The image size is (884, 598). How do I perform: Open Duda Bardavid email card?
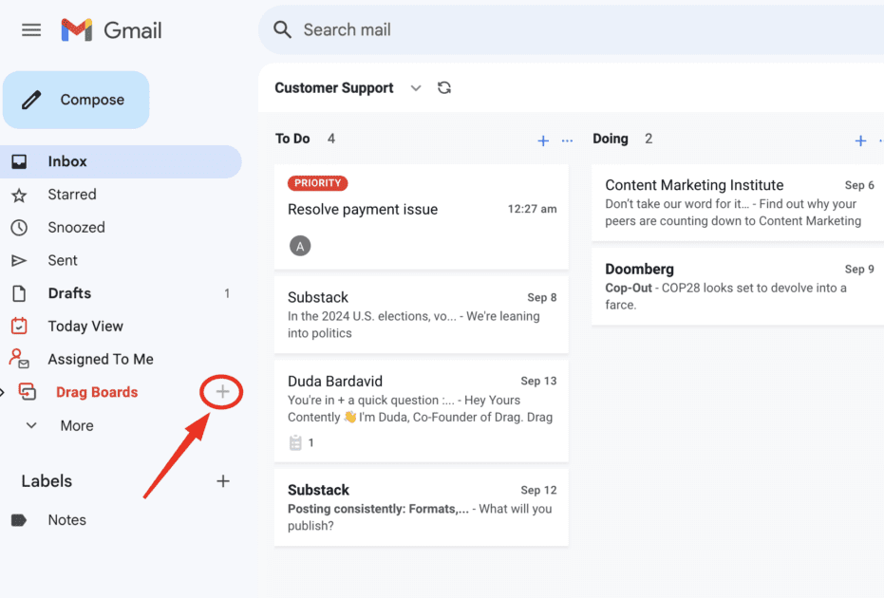(x=422, y=411)
